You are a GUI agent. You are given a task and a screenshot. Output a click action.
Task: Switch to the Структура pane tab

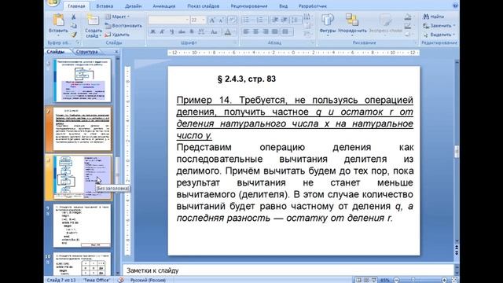87,52
